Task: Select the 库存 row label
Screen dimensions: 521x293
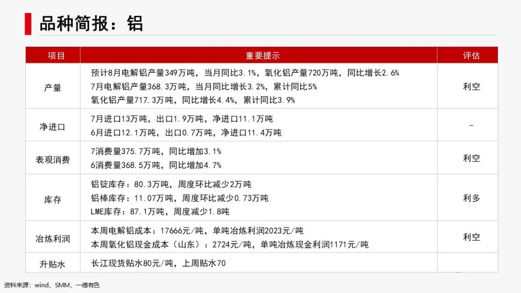Action: coord(53,198)
